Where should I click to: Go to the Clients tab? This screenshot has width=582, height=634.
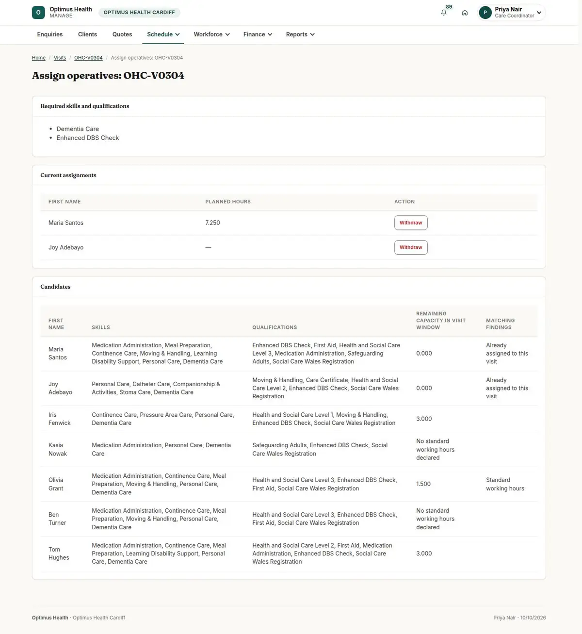[x=87, y=34]
